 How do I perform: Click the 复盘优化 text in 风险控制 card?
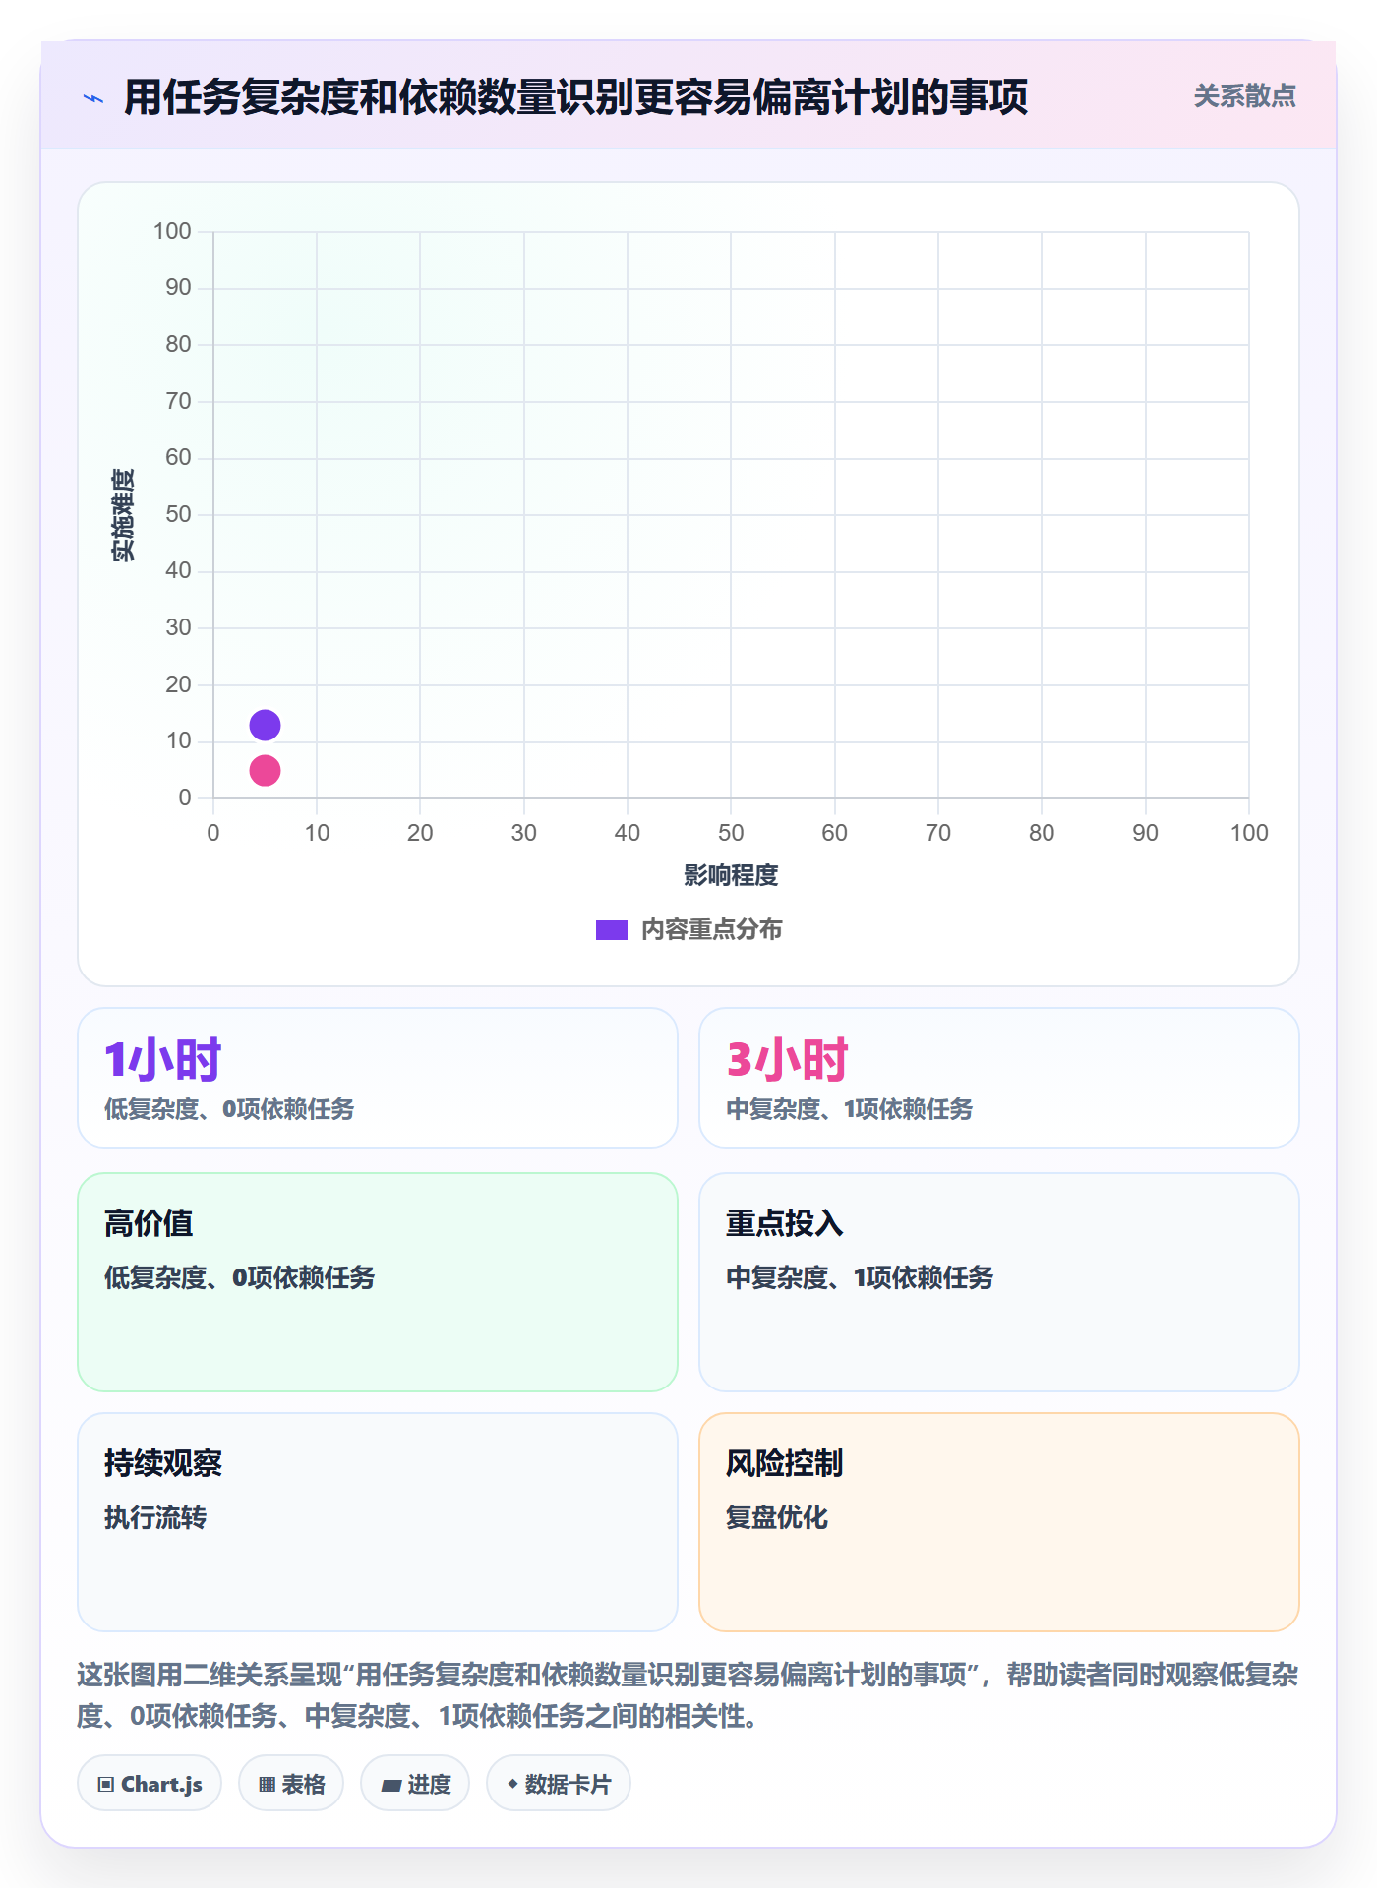coord(777,1517)
